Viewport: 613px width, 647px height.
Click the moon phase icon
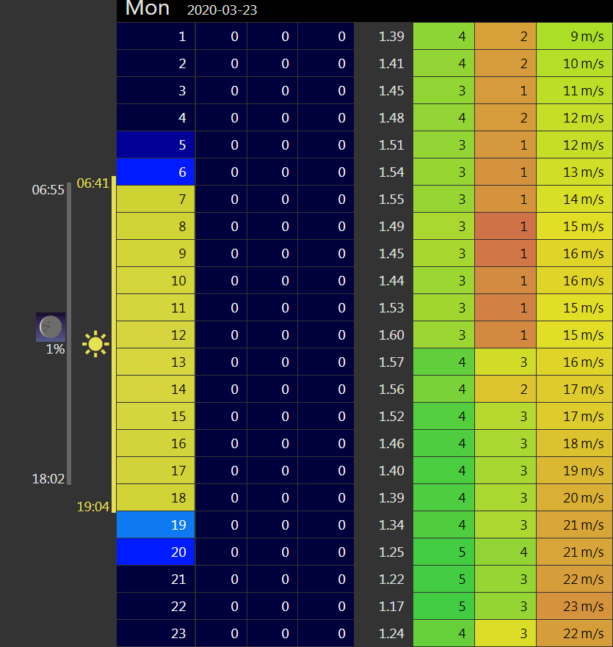[x=51, y=327]
